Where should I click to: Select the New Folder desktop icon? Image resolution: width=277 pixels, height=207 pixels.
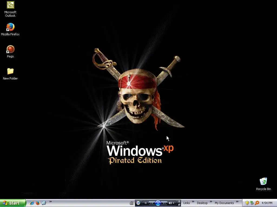tap(10, 74)
